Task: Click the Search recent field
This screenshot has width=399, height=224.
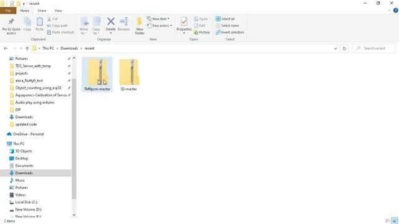Action: (x=374, y=49)
